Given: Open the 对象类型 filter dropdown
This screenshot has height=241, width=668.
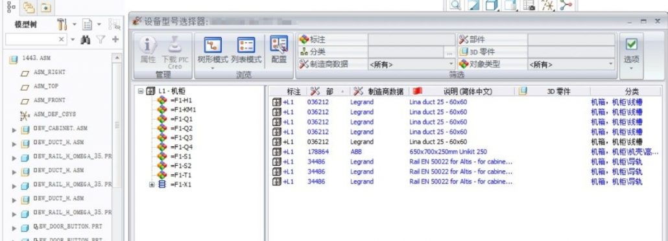Looking at the screenshot, I should [x=611, y=64].
